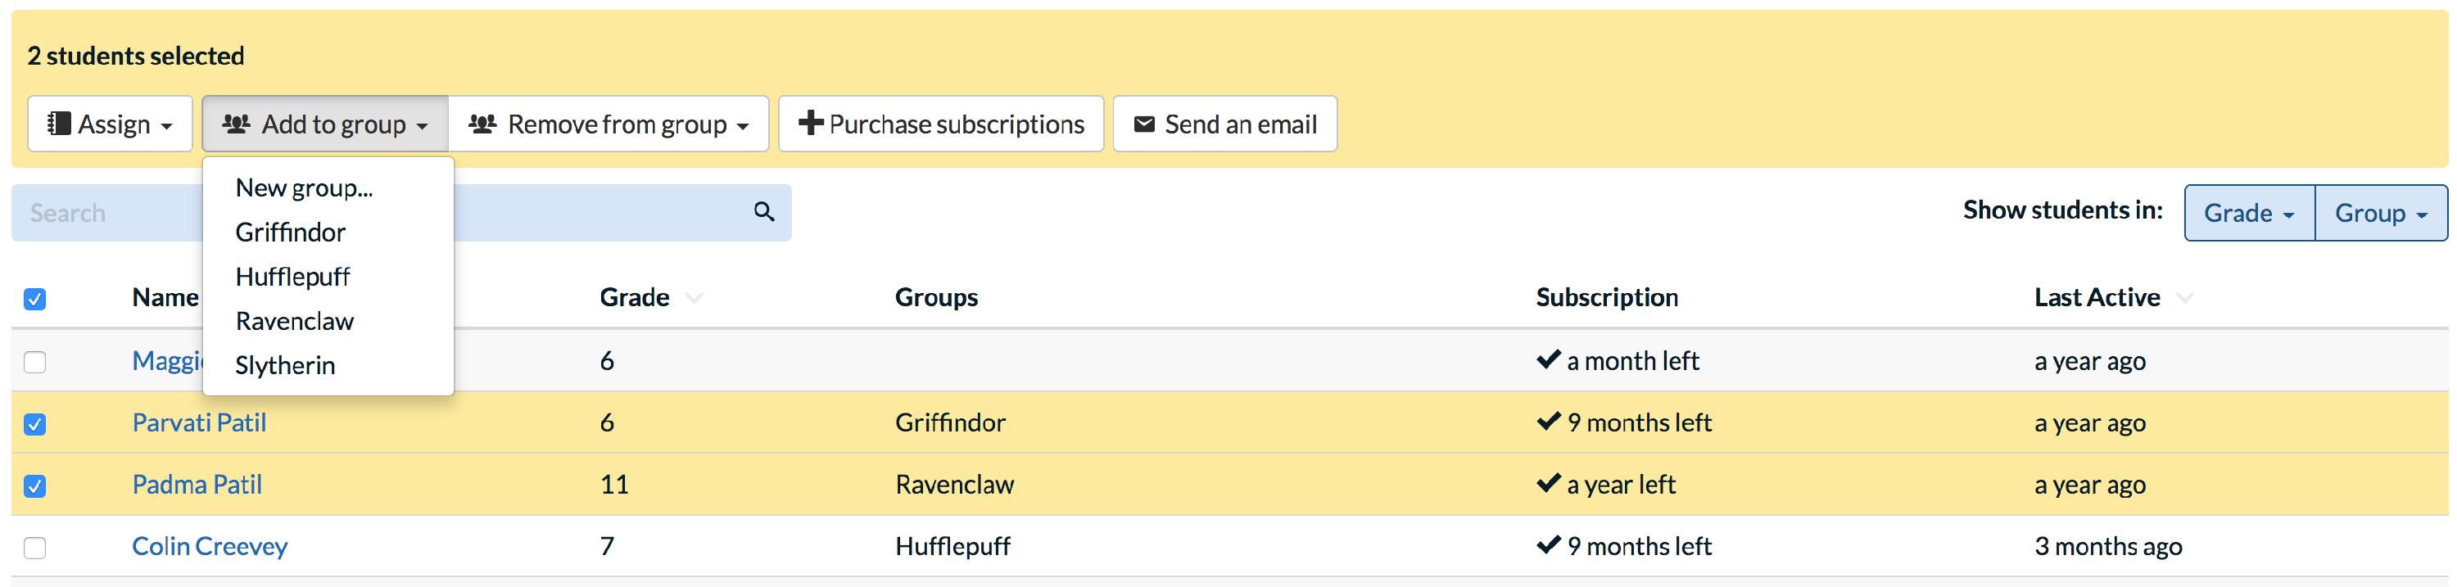
Task: Select Hufflepuff in the group menu
Action: coord(292,277)
